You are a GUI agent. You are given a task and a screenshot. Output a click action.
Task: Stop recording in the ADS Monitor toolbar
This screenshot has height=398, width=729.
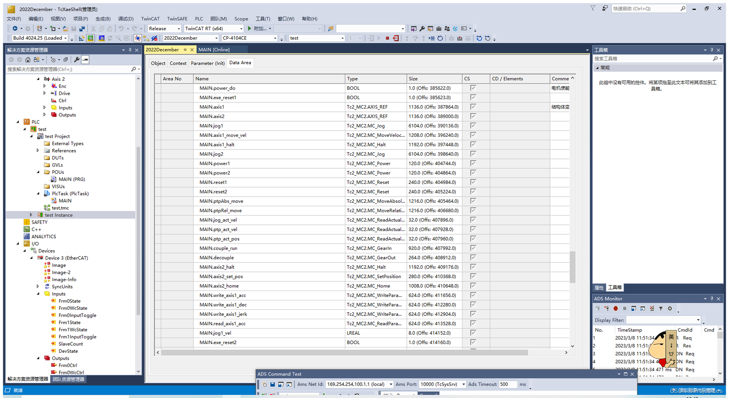(x=624, y=308)
